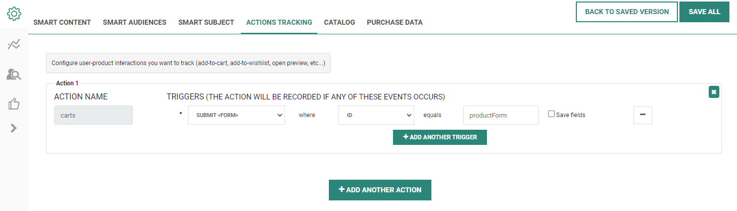Click Back to Saved Version button
Viewport: 737px width, 211px height.
626,12
